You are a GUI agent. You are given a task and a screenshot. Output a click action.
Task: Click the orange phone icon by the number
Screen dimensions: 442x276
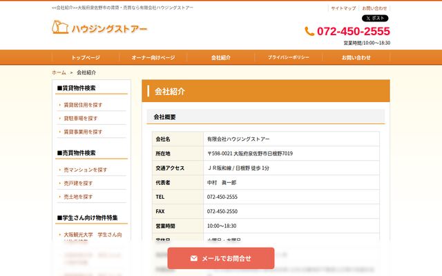[309, 31]
